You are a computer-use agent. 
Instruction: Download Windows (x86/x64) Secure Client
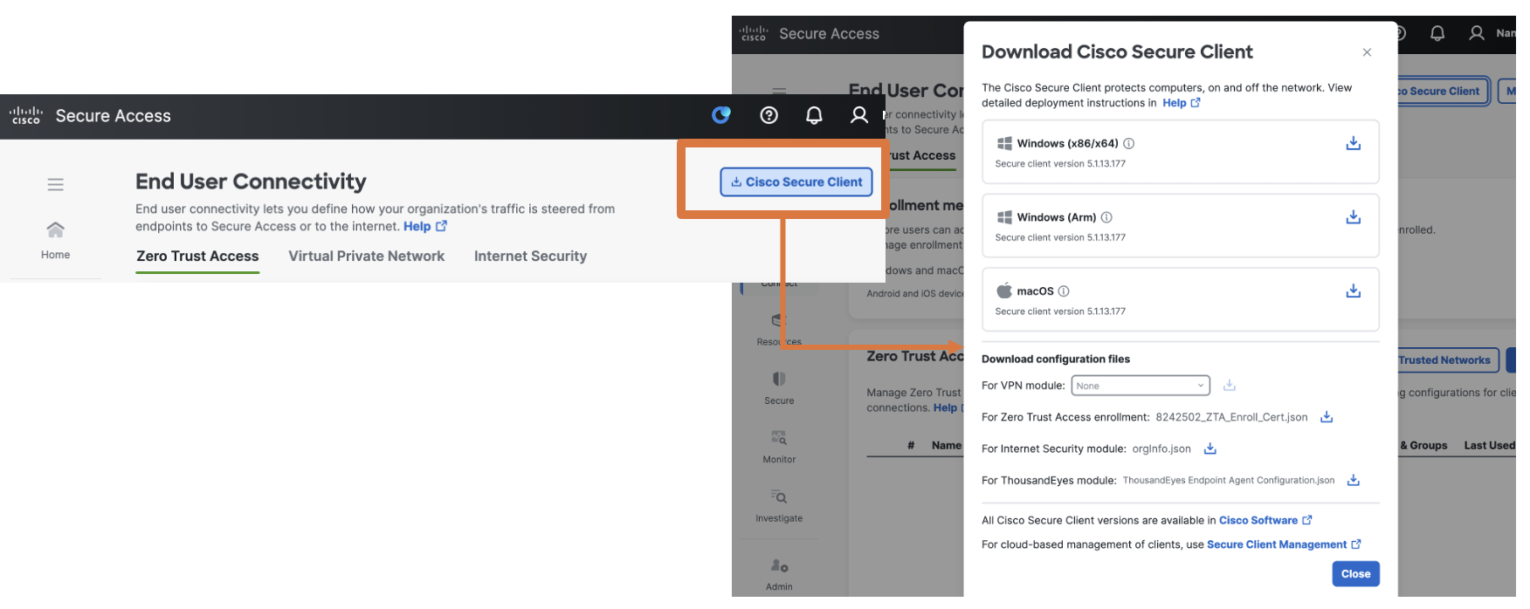tap(1354, 143)
